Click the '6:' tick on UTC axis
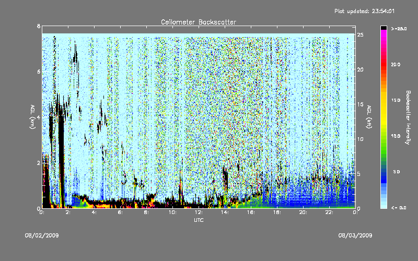 pyautogui.click(x=120, y=212)
